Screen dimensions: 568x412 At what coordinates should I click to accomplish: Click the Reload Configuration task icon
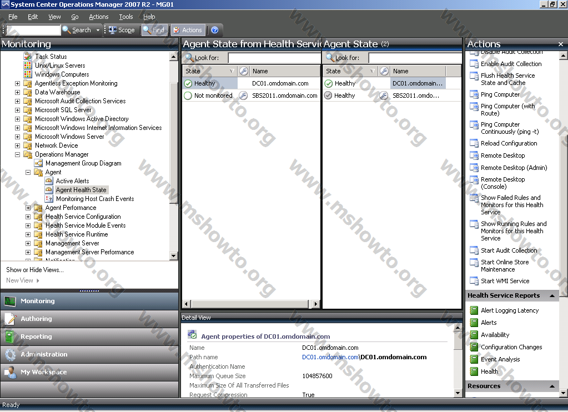(474, 143)
